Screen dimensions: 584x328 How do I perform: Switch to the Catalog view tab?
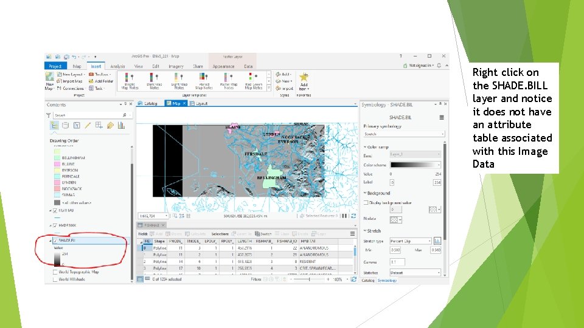coord(148,103)
